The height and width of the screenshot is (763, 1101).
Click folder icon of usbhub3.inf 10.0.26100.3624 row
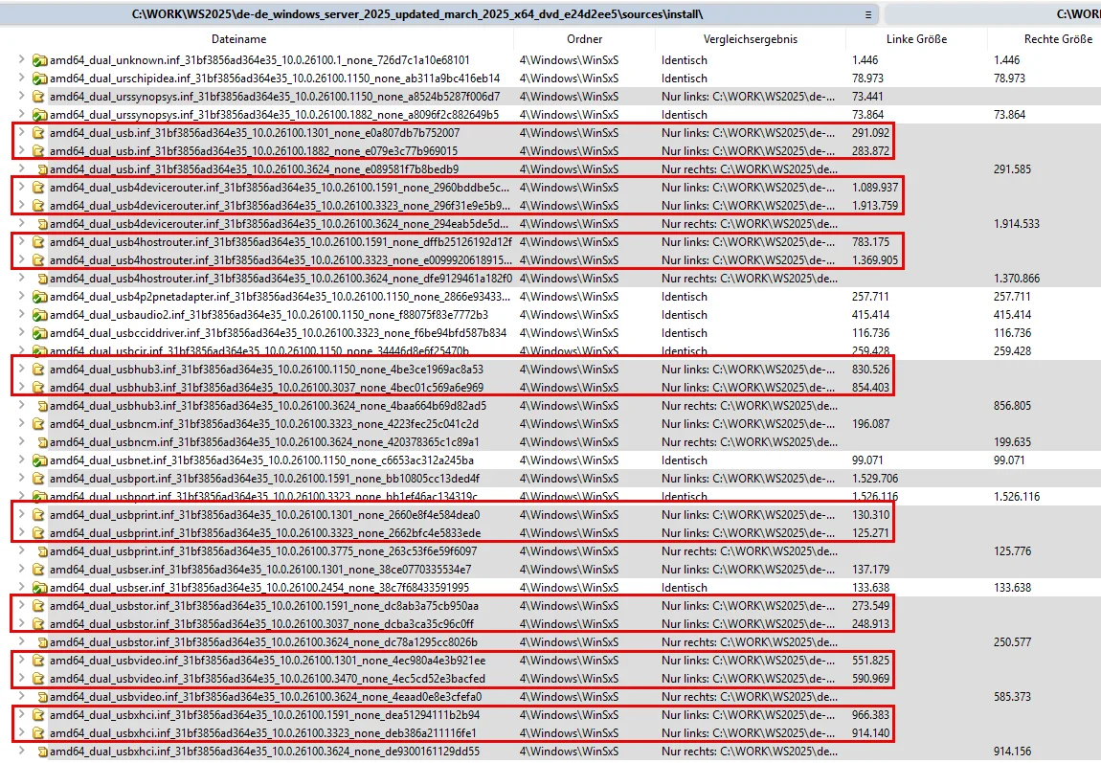[42, 407]
